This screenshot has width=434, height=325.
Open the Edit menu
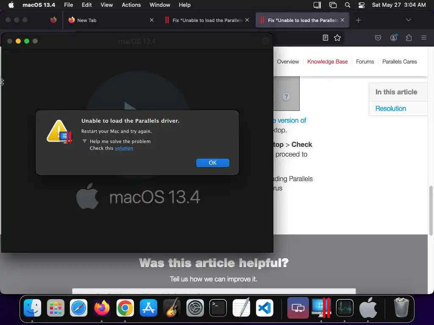click(x=86, y=5)
